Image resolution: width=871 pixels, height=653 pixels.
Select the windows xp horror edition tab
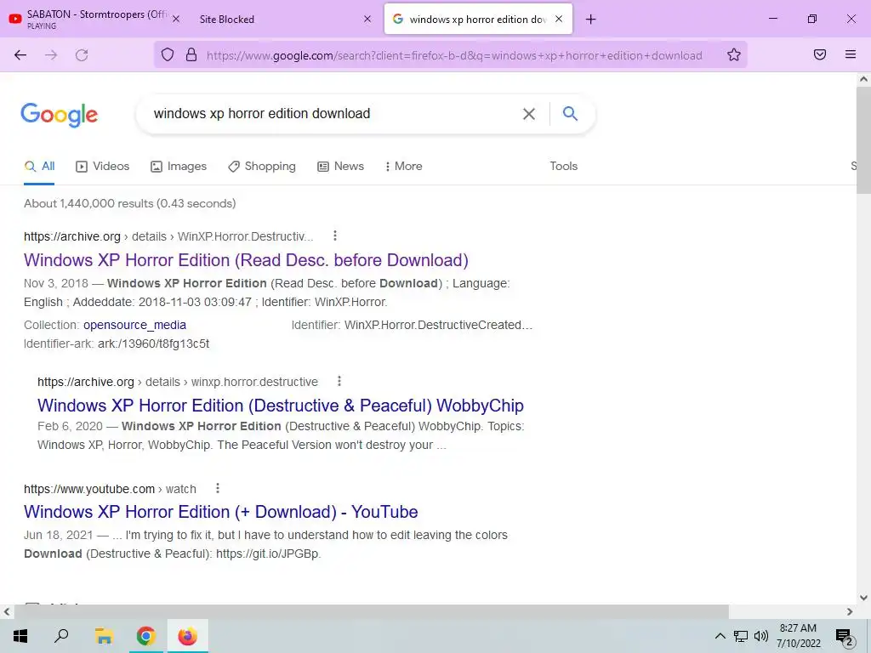coord(478,20)
